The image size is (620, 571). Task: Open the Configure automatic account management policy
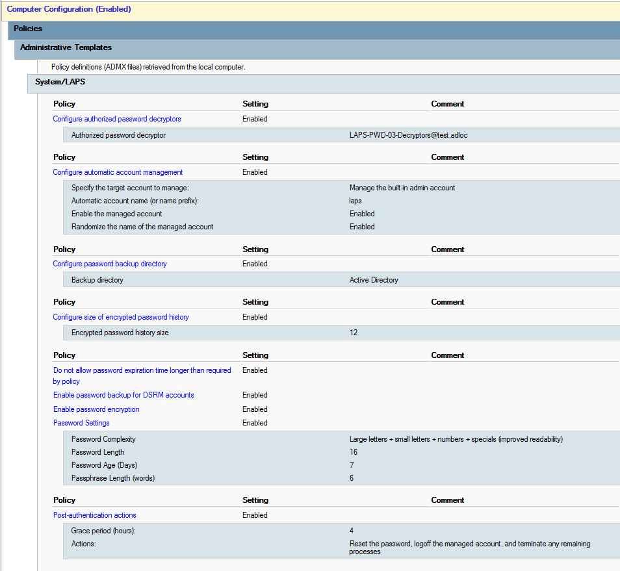click(118, 172)
